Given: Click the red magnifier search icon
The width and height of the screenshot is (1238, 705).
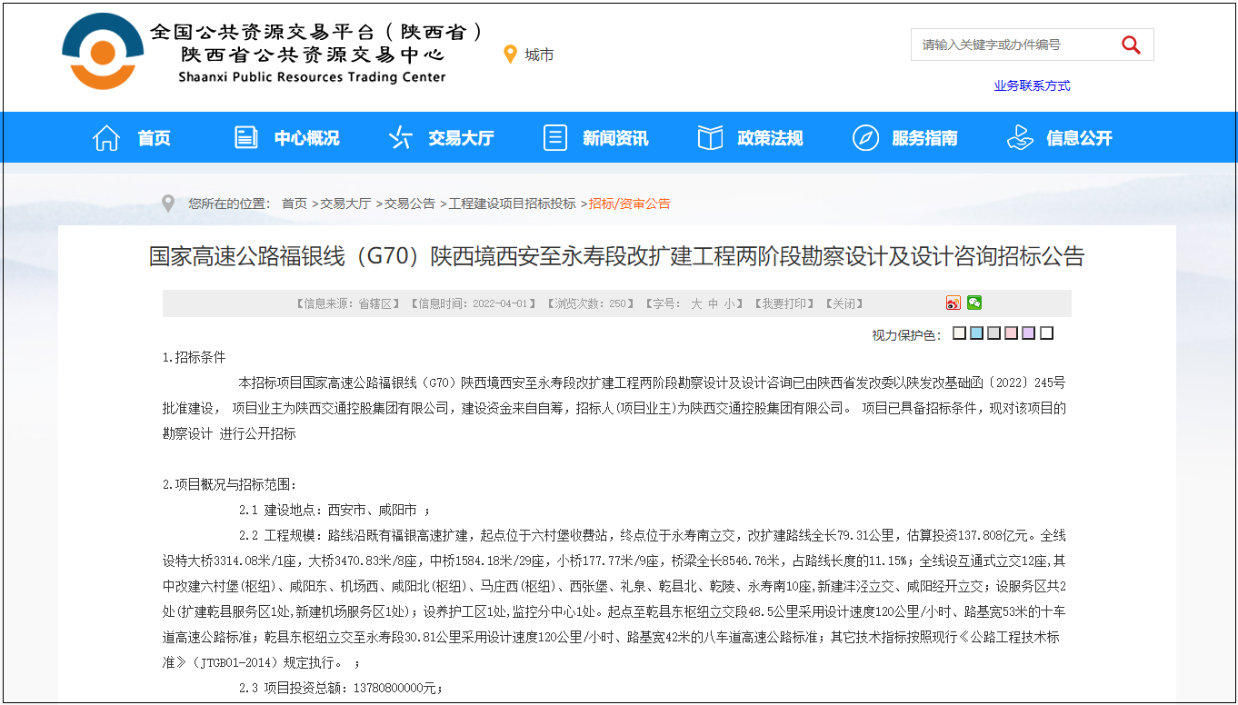Looking at the screenshot, I should [x=1130, y=45].
